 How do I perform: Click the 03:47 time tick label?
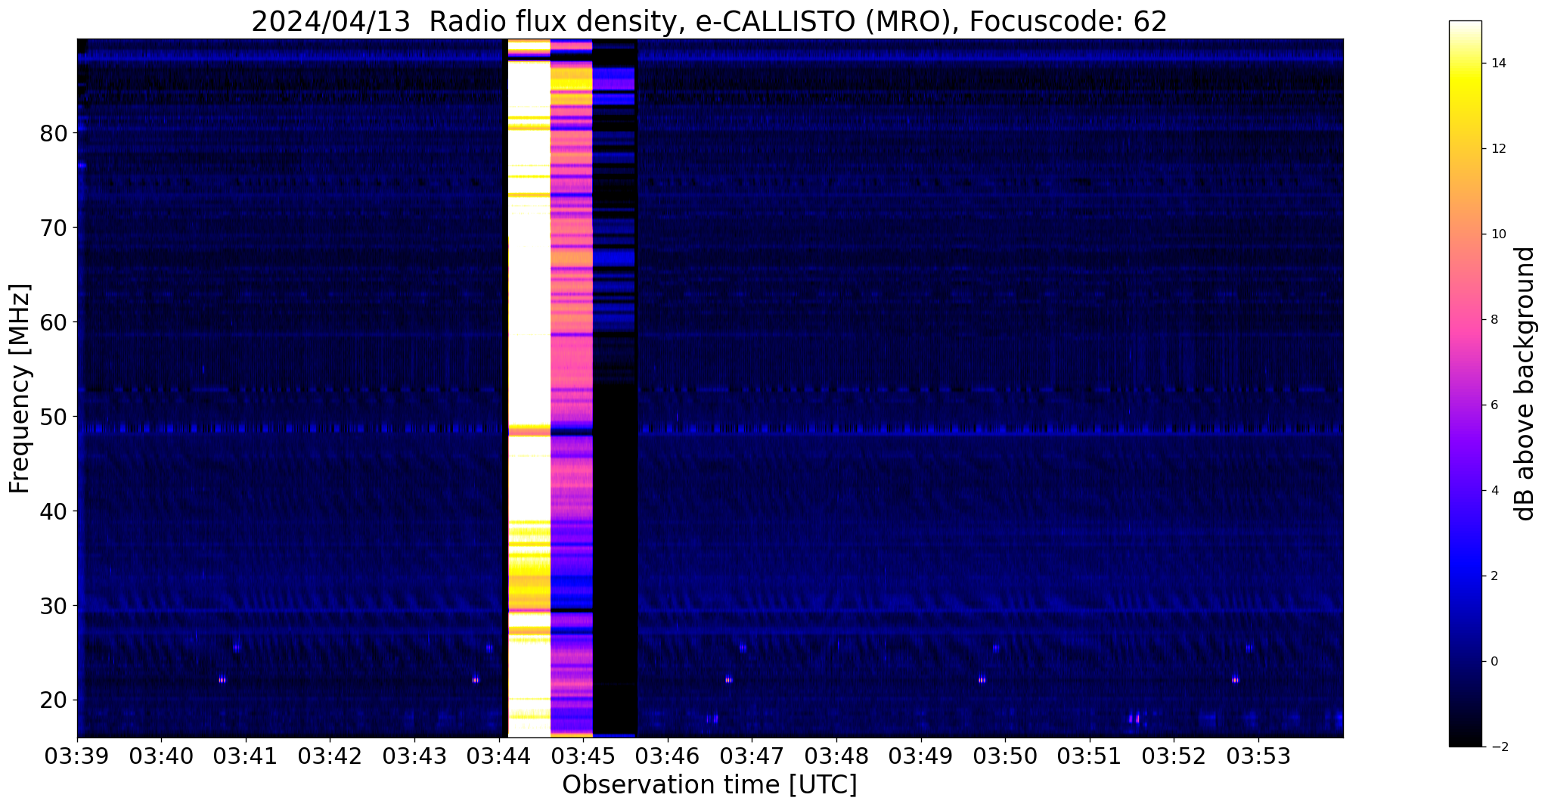pyautogui.click(x=752, y=757)
